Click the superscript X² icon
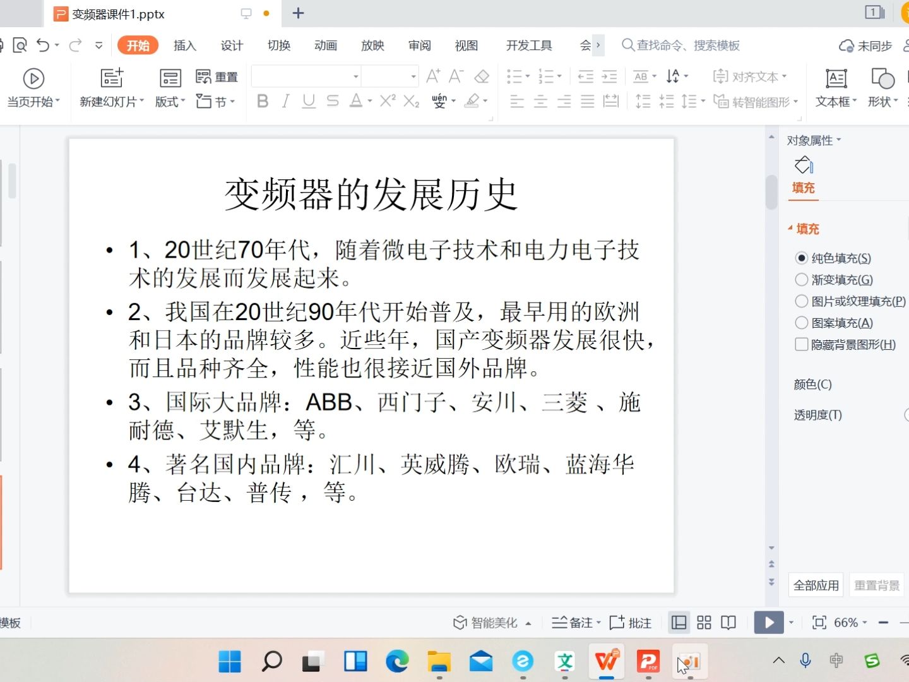 [x=388, y=100]
